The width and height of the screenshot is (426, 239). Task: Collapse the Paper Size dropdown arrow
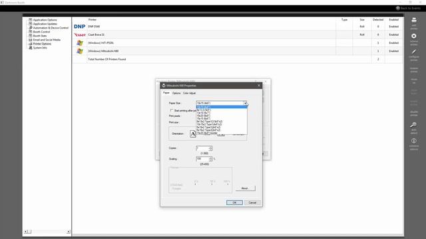point(245,103)
